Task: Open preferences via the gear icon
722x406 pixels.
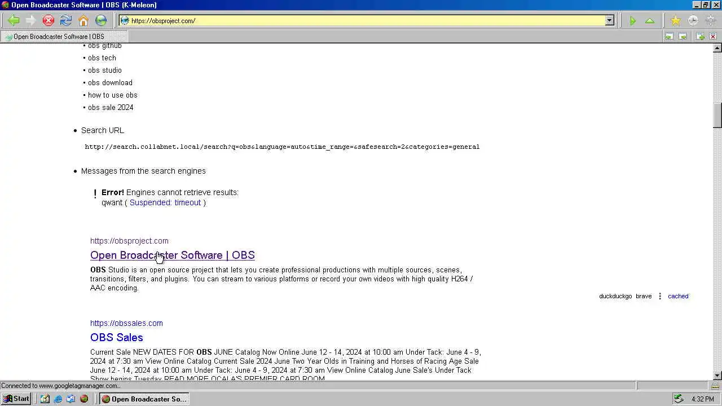Action: (710, 21)
